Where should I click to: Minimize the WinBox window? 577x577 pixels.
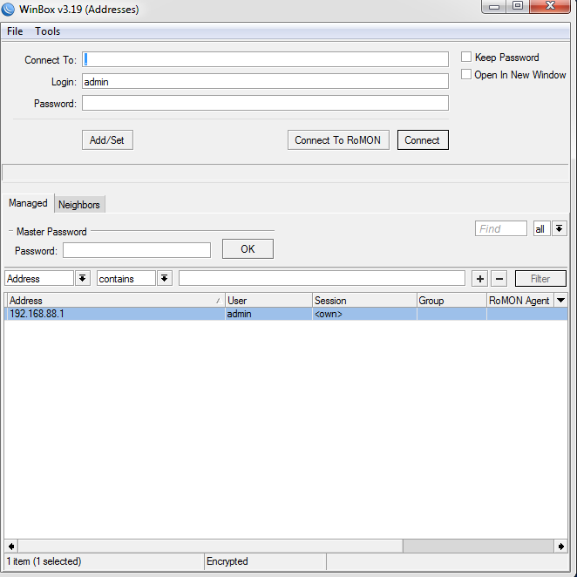pos(494,7)
